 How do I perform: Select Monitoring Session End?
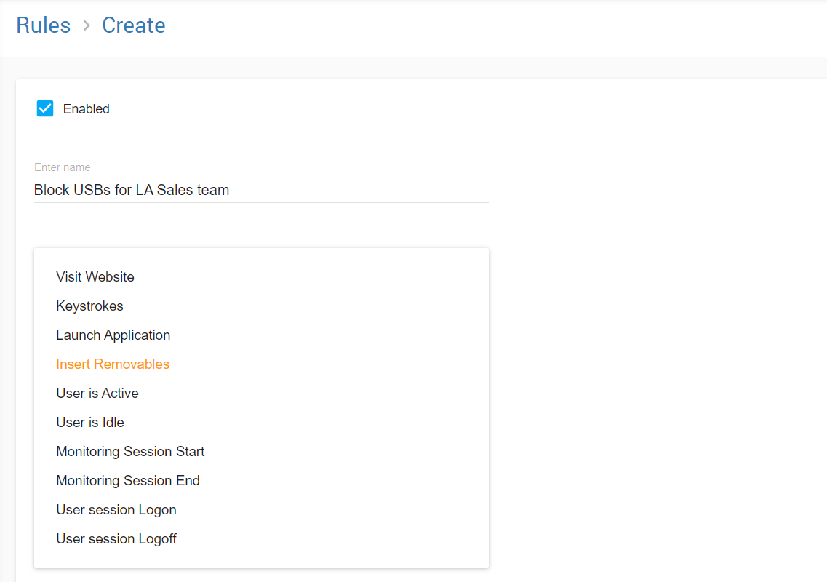(128, 481)
